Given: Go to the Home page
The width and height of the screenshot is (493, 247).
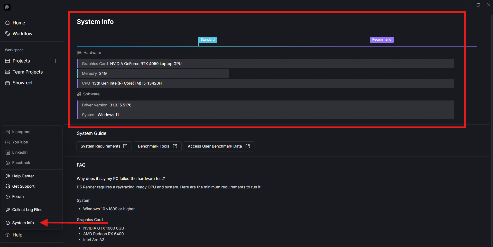Looking at the screenshot, I should click(x=18, y=23).
